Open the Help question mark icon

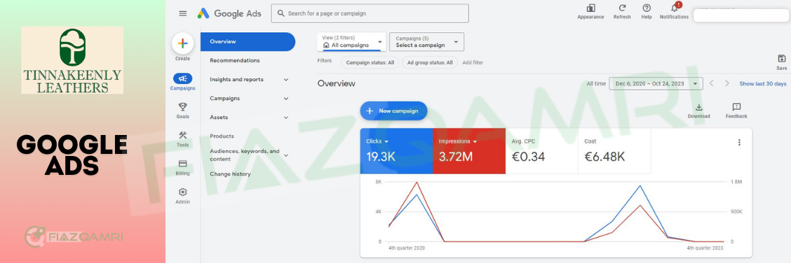point(647,8)
